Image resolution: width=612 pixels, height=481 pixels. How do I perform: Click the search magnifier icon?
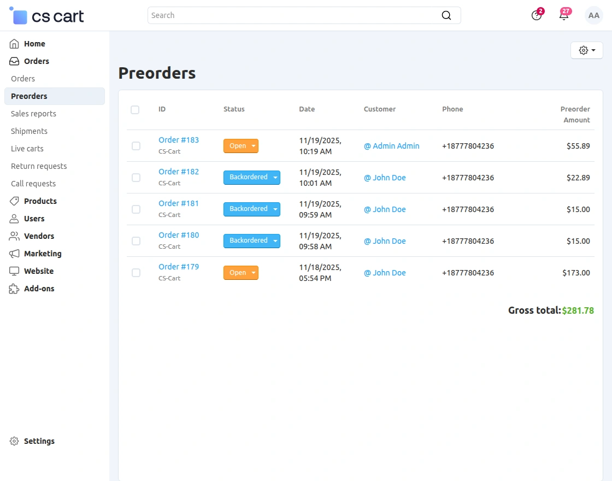pos(446,15)
